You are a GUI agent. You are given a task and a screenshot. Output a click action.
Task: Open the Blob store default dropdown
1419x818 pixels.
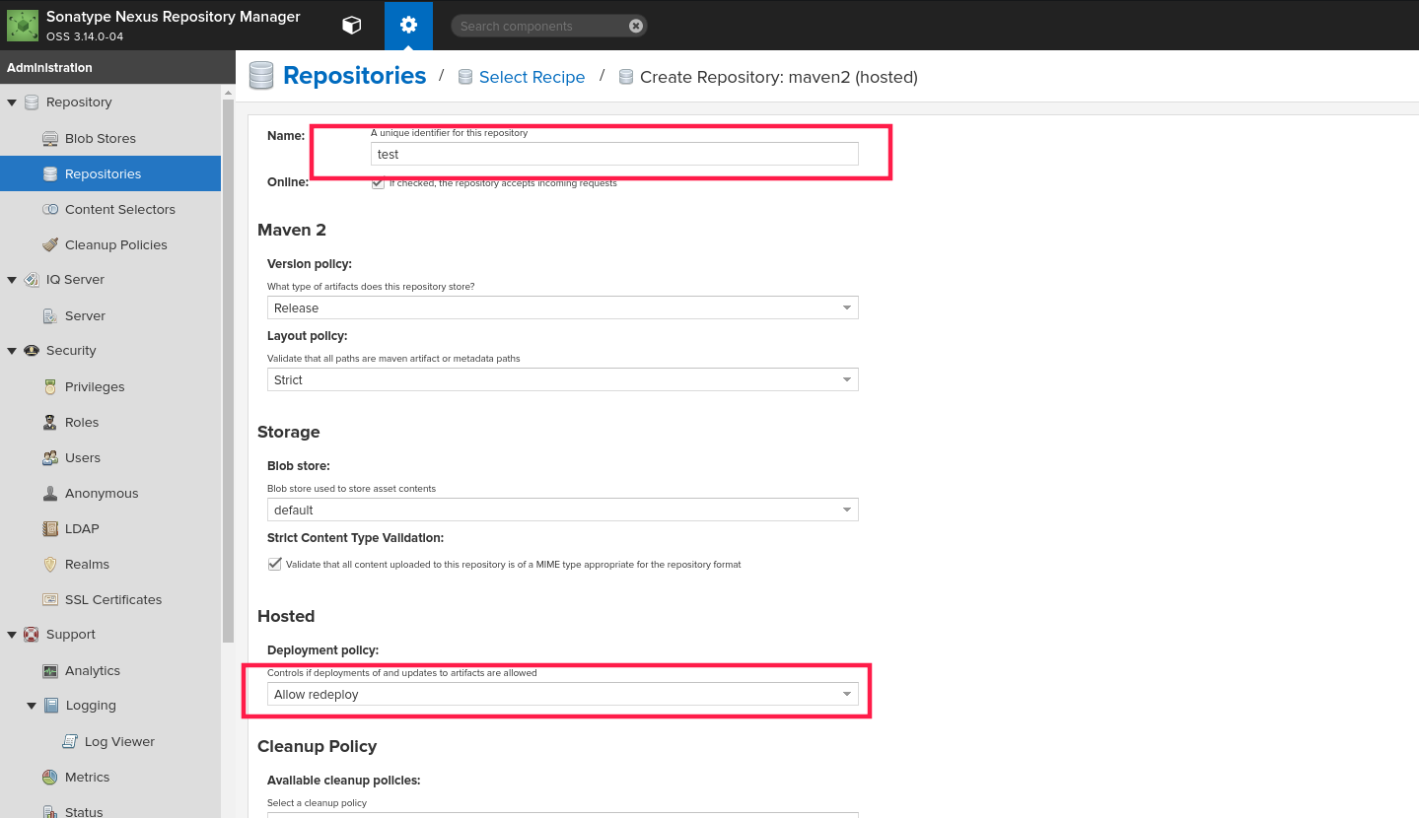pos(562,510)
